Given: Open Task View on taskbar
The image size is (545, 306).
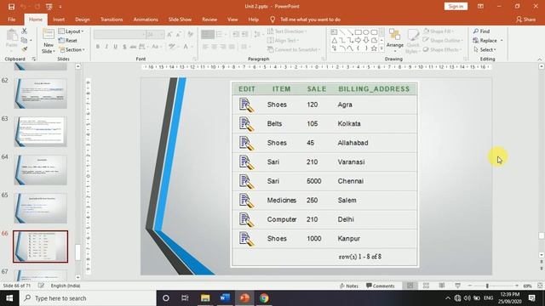Looking at the screenshot, I should [185, 298].
